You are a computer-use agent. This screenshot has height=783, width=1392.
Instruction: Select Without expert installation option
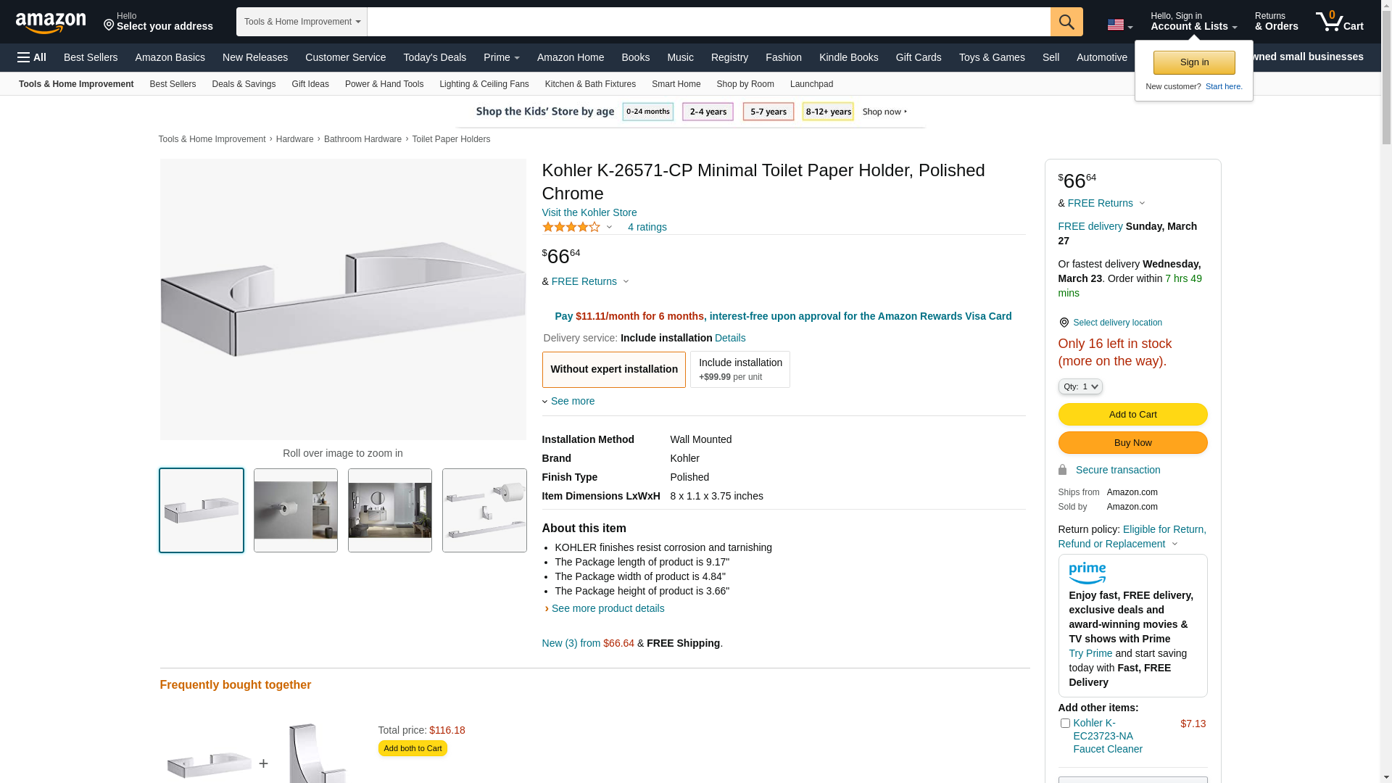point(613,370)
